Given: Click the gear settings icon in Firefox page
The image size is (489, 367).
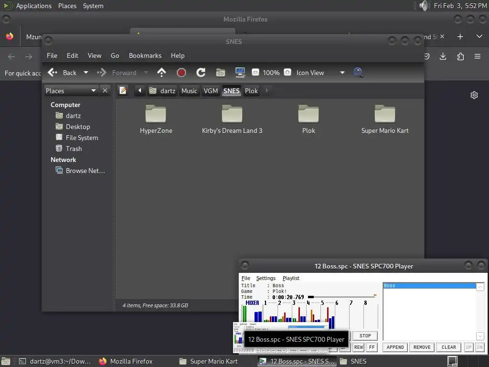Looking at the screenshot, I should 474,95.
